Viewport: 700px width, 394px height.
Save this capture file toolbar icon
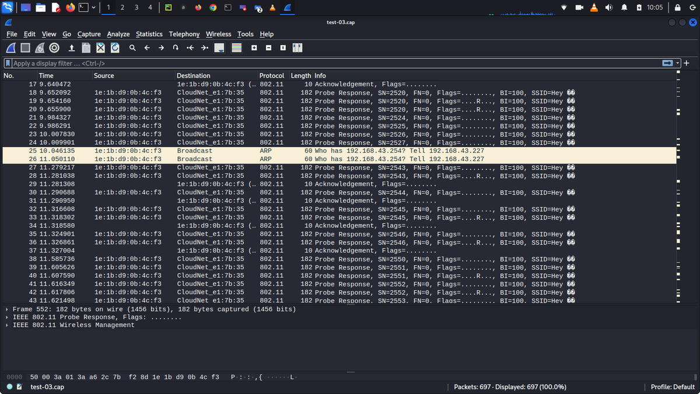point(86,48)
